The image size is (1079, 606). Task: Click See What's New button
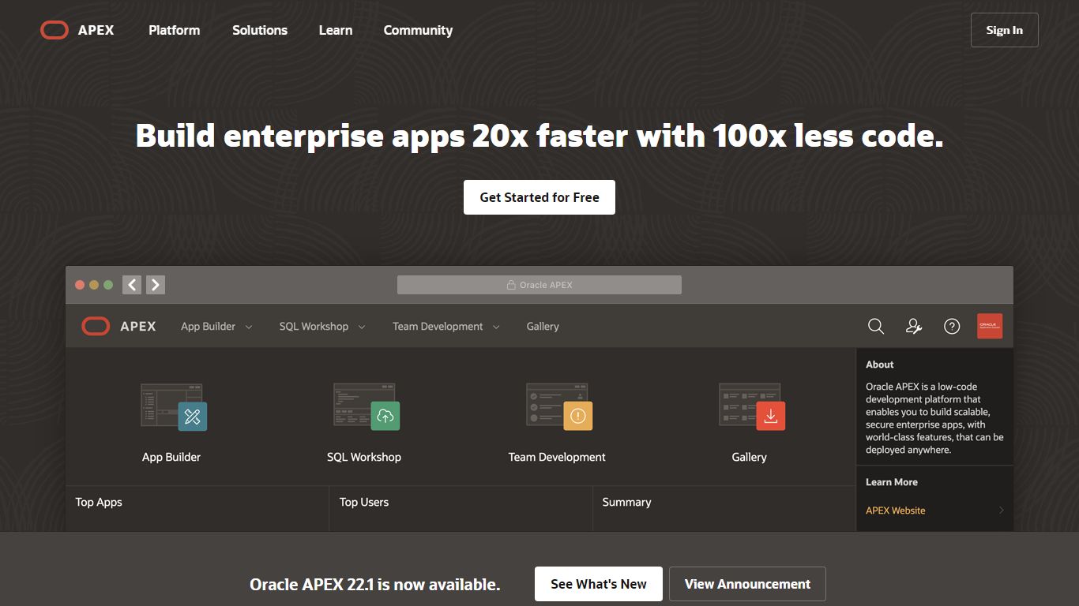[599, 584]
